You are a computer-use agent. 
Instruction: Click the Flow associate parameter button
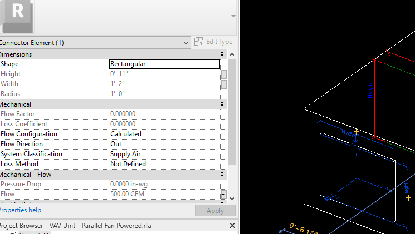point(223,195)
